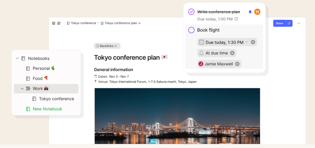
Task: Click the copy link icon beside Share
Action: pos(289,23)
